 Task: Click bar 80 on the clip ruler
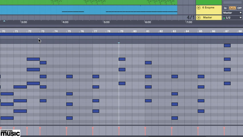pos(135,31)
